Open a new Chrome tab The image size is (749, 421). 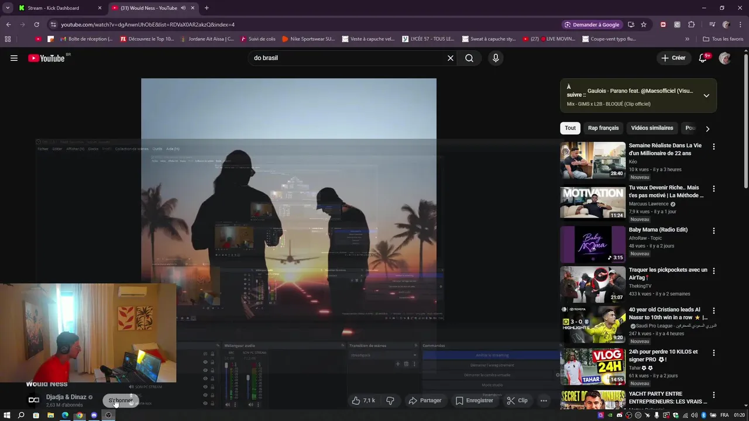207,8
